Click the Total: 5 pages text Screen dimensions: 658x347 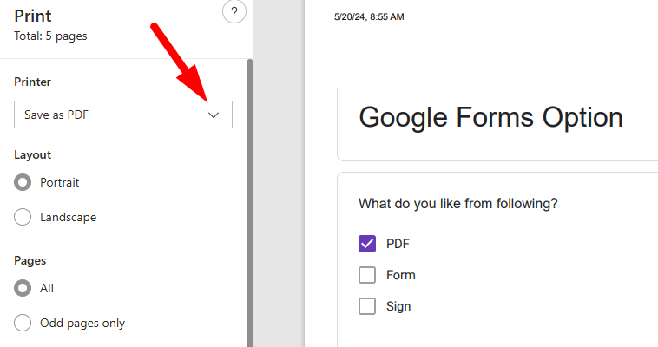[x=50, y=36]
